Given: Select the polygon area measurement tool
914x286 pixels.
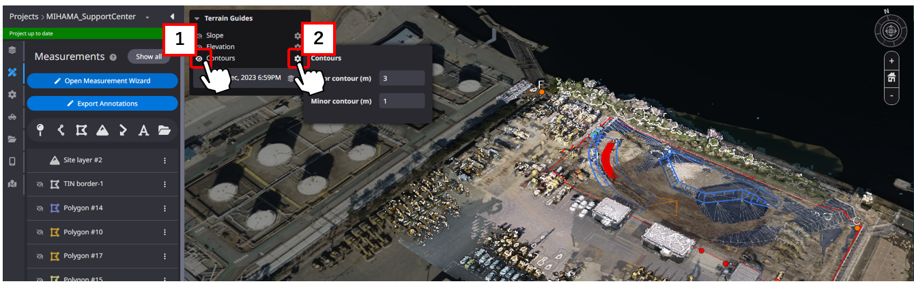Looking at the screenshot, I should pyautogui.click(x=81, y=130).
